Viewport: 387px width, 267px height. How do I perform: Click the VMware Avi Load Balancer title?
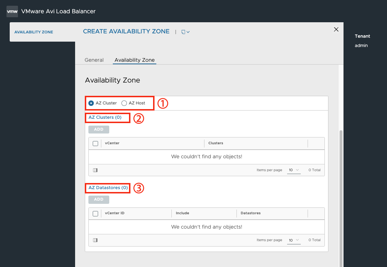pos(59,11)
